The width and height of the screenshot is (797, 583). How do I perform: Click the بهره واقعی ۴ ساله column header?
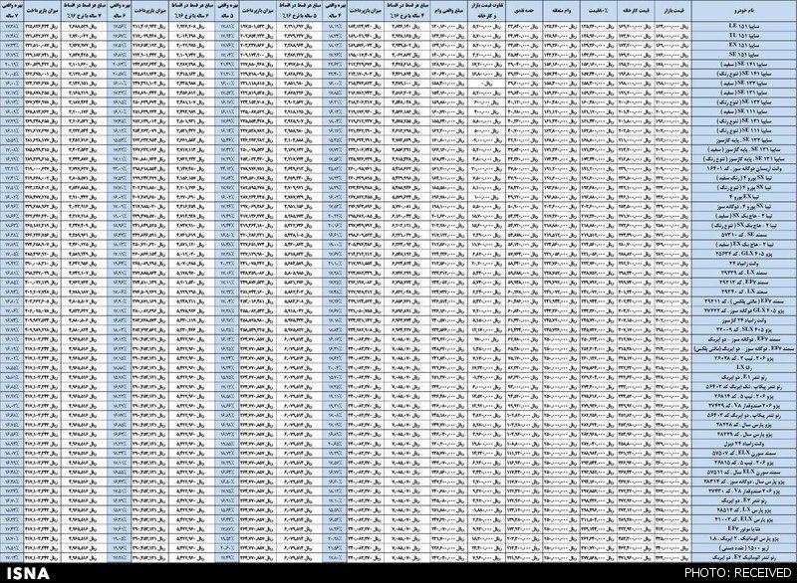coord(339,12)
